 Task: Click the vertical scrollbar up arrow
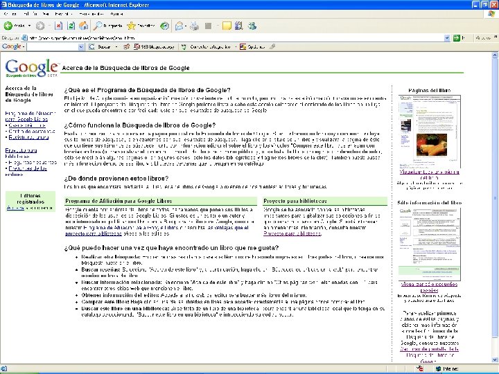point(495,55)
